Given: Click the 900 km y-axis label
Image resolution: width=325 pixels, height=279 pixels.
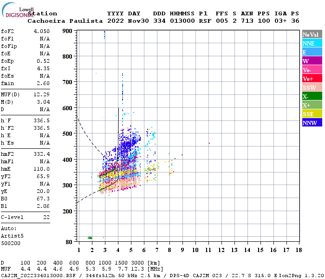Looking at the screenshot, I should click(x=67, y=31).
